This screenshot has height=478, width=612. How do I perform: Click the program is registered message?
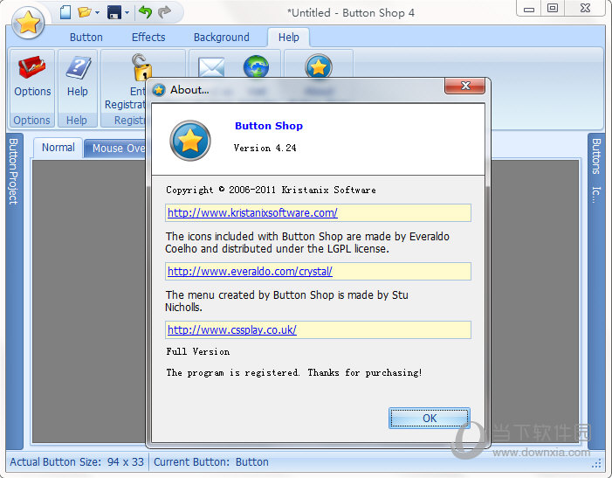pos(294,372)
